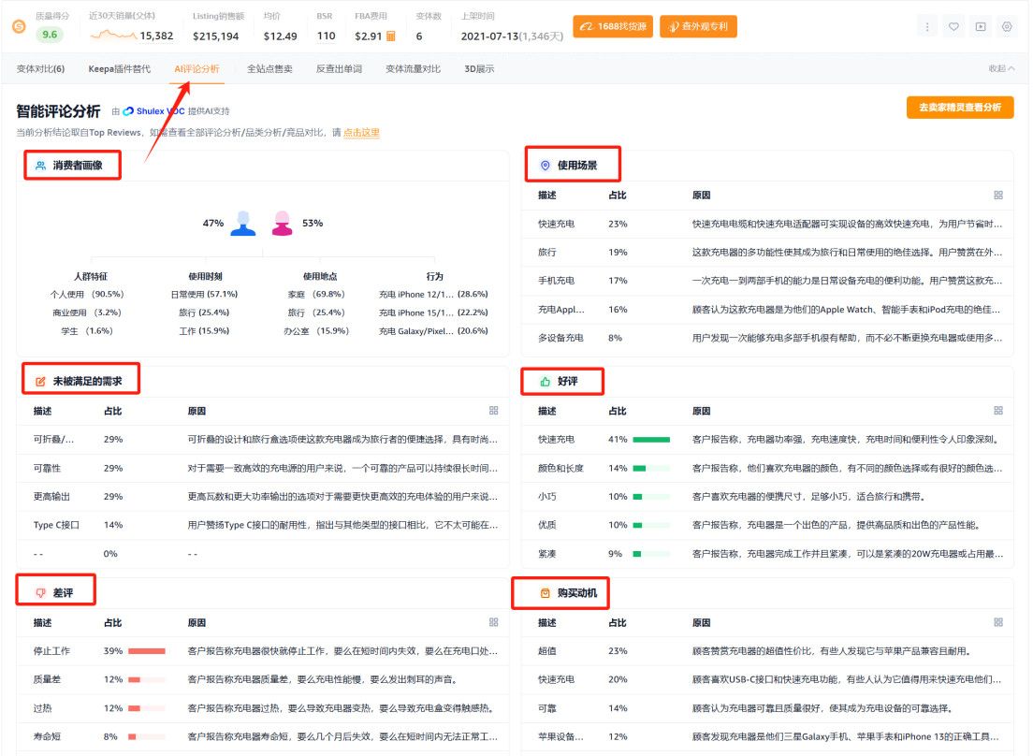1033x756 pixels.
Task: Click 家庭 (69.8%) usage location
Action: click(316, 295)
